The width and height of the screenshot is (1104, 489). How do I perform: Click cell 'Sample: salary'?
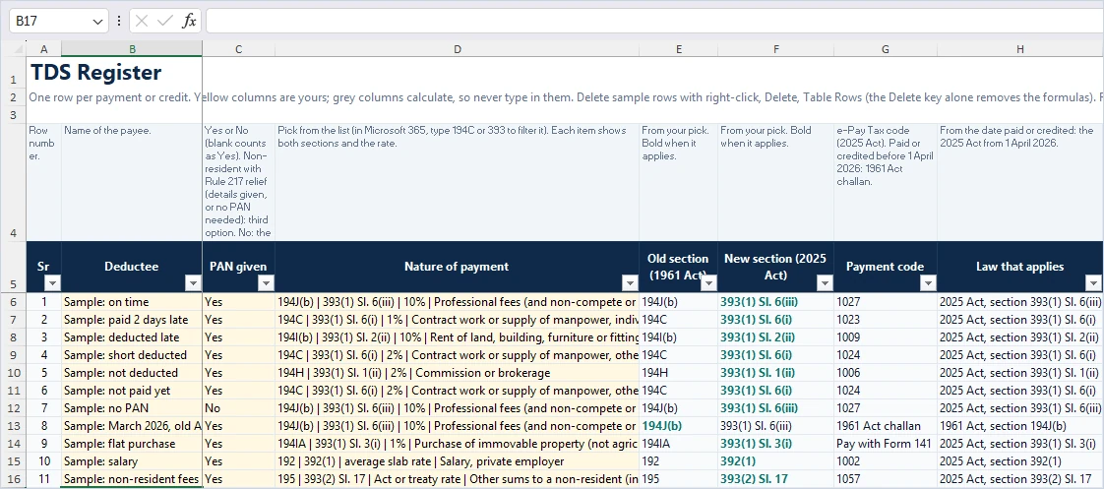pyautogui.click(x=132, y=461)
